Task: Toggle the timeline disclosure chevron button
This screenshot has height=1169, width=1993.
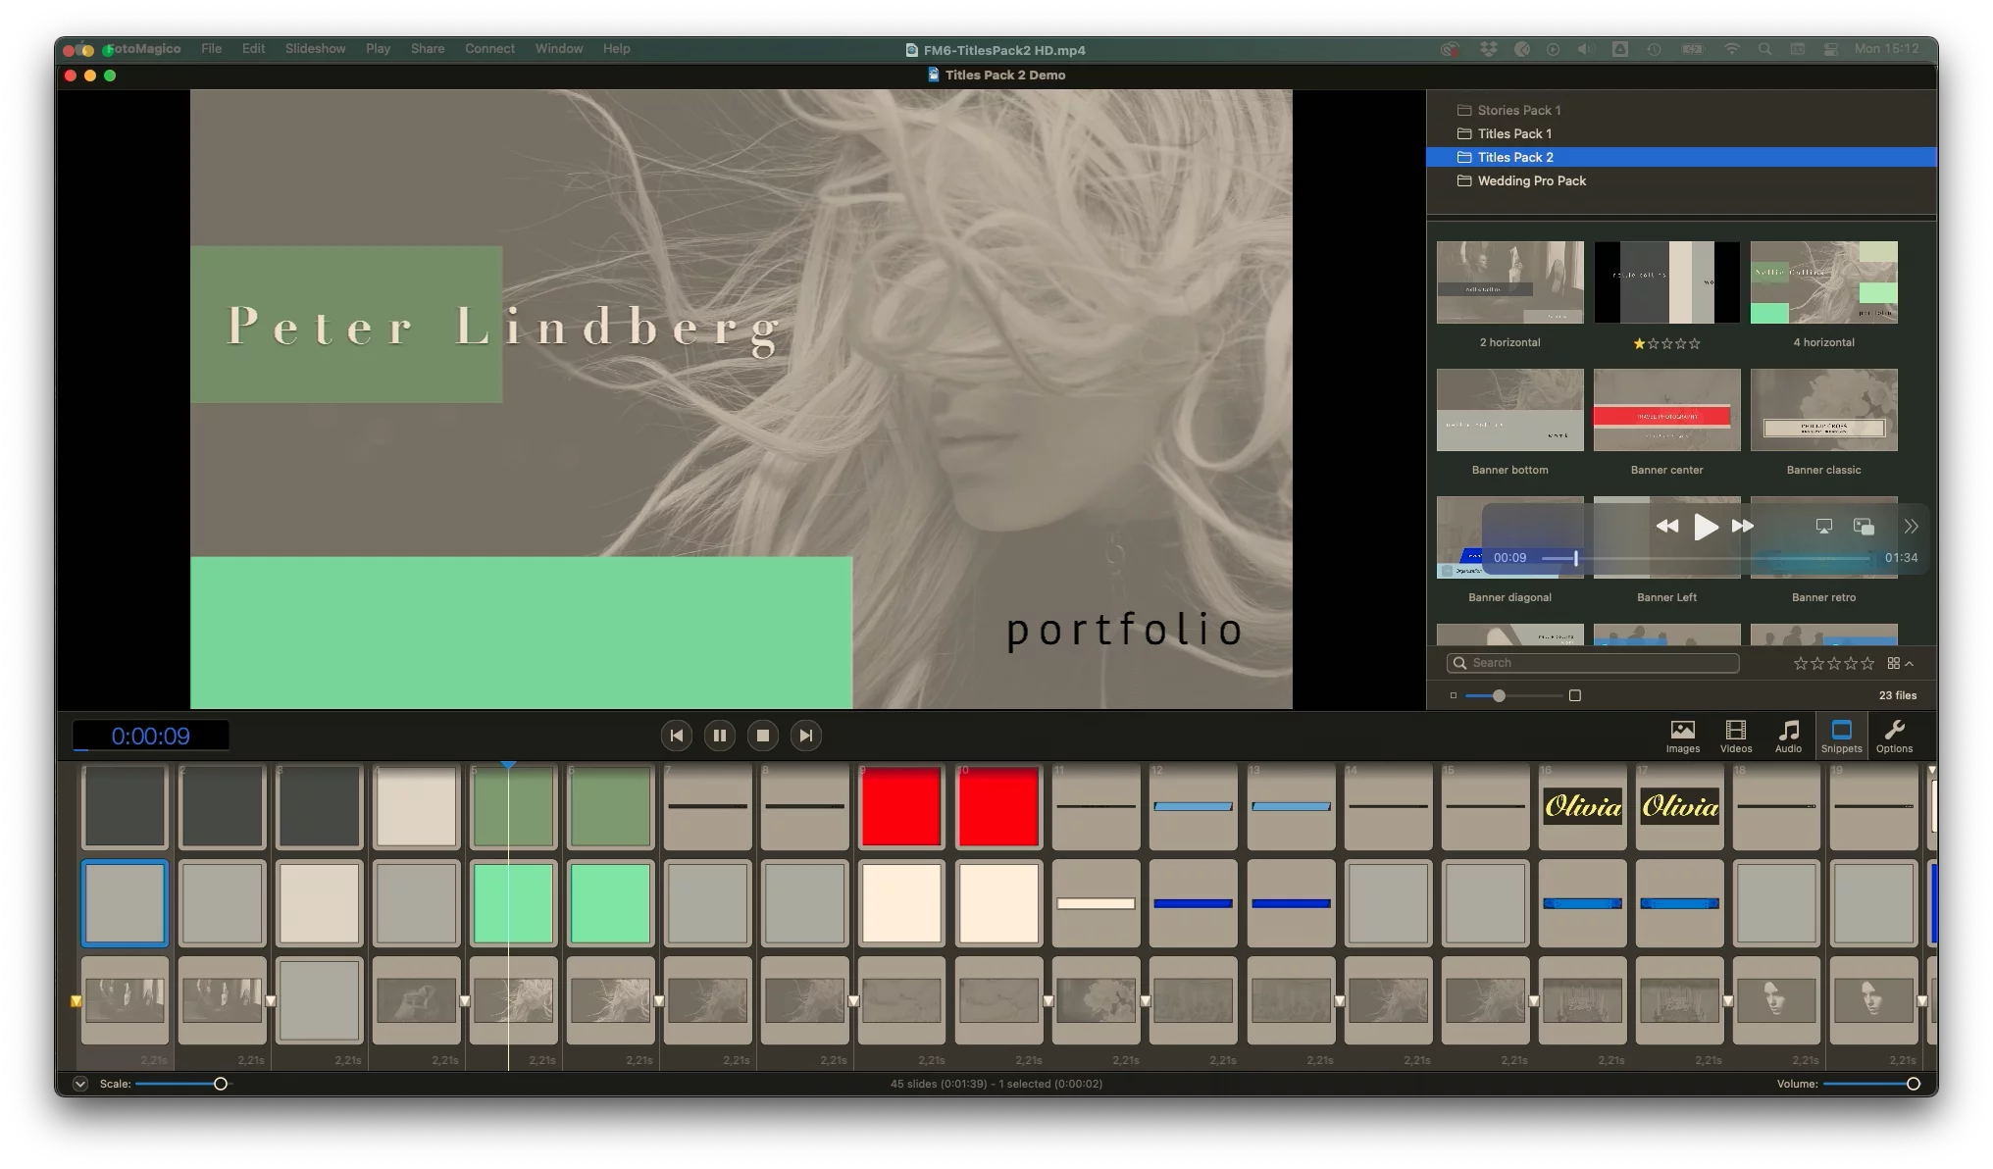Action: [80, 1084]
